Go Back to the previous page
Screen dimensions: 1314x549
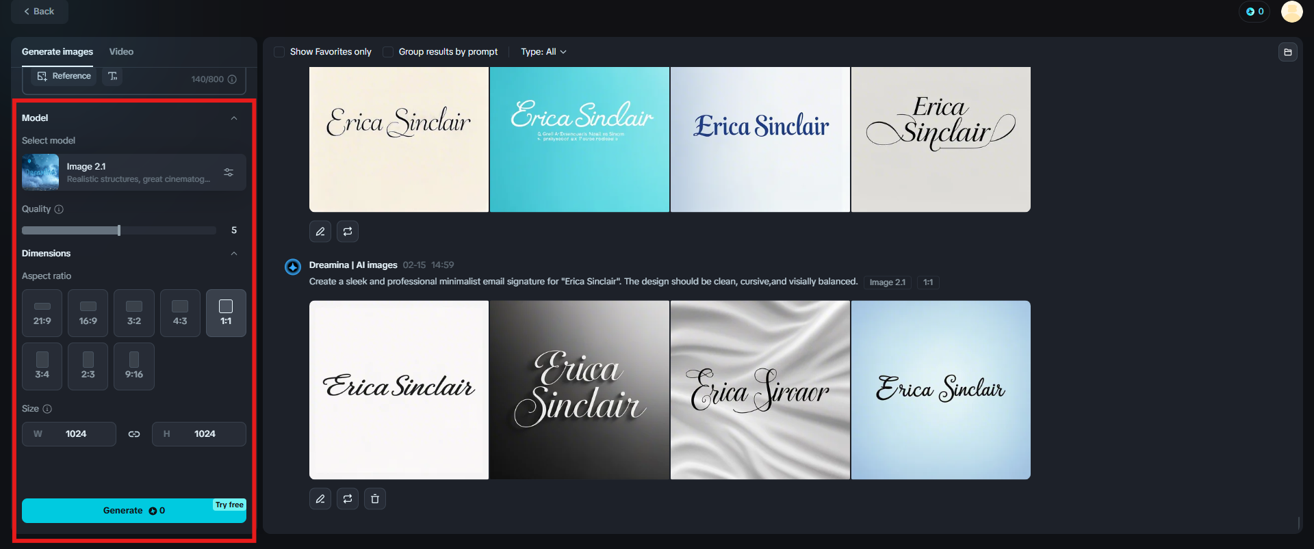click(39, 12)
